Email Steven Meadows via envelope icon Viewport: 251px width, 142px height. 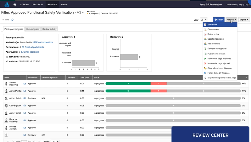tap(25, 84)
